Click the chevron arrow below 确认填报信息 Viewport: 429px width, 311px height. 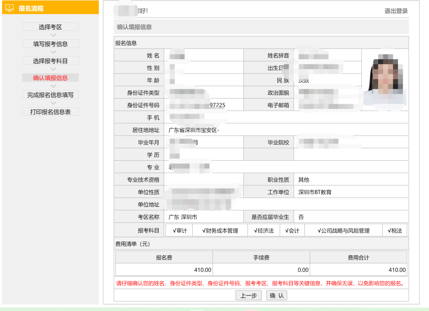pyautogui.click(x=53, y=86)
